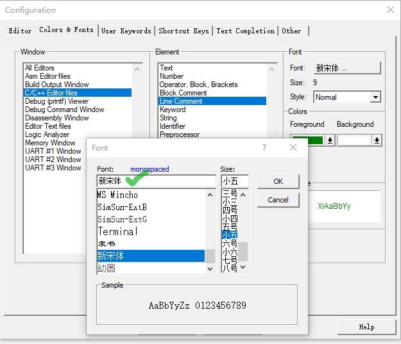Select MS Mincho in font list
Image resolution: width=401 pixels, height=344 pixels.
click(x=151, y=195)
